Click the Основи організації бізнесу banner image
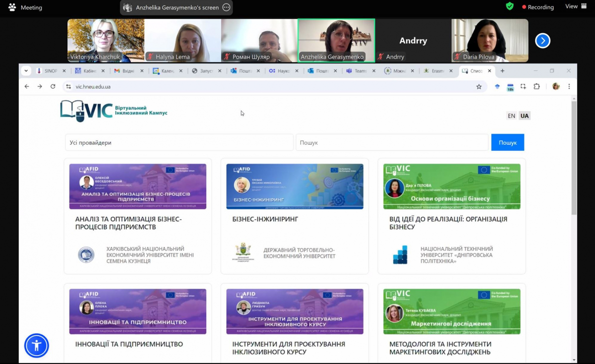The width and height of the screenshot is (595, 364). pyautogui.click(x=452, y=186)
